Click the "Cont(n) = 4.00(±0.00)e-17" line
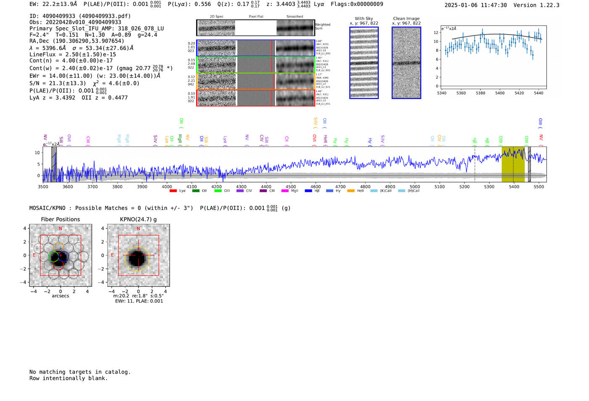Screen dimensions: 589x401 (71, 61)
